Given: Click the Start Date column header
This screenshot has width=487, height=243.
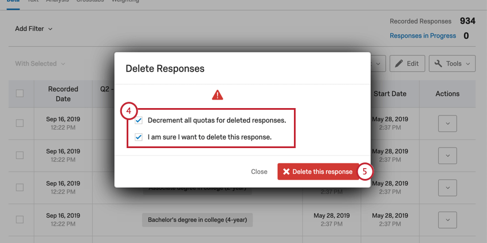Looking at the screenshot, I should pos(390,94).
